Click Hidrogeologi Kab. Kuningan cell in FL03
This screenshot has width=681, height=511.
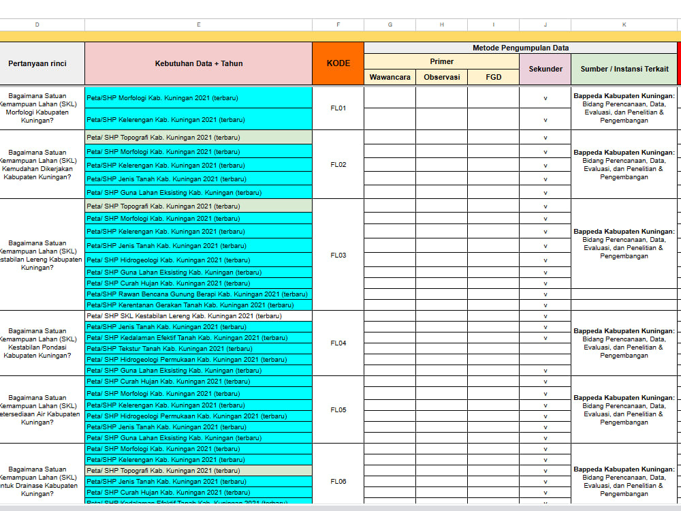(198, 260)
